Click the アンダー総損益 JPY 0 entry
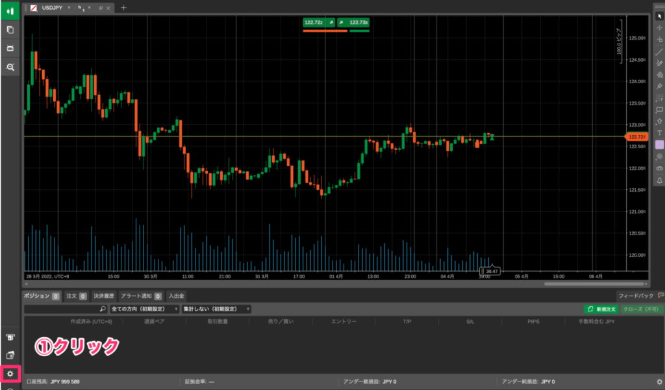665x390 pixels. (x=370, y=382)
